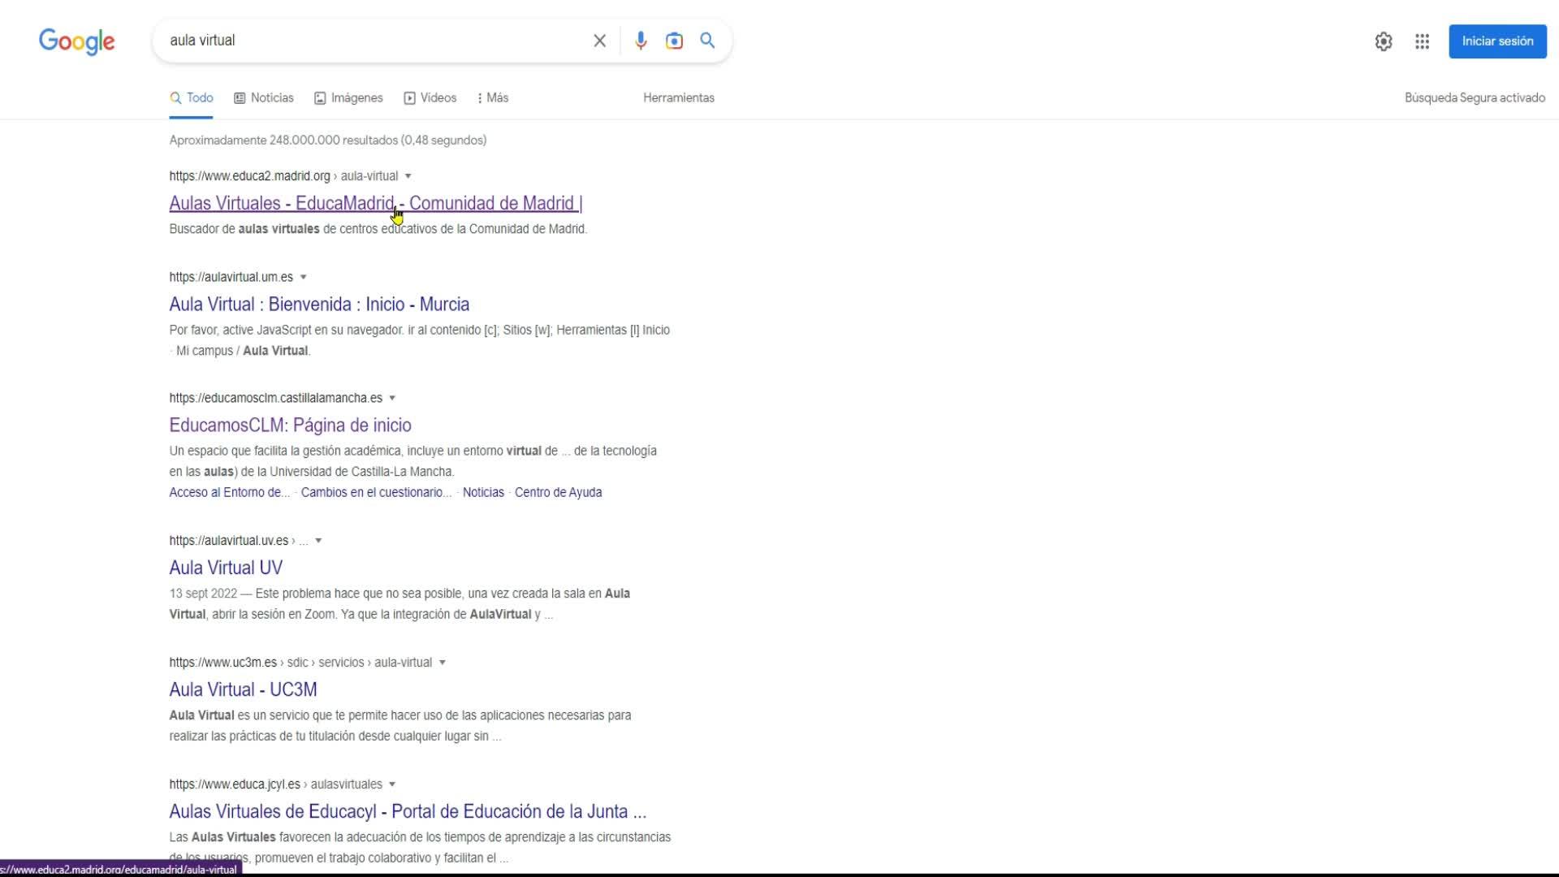Focus the search input field
The width and height of the screenshot is (1559, 877).
374,41
